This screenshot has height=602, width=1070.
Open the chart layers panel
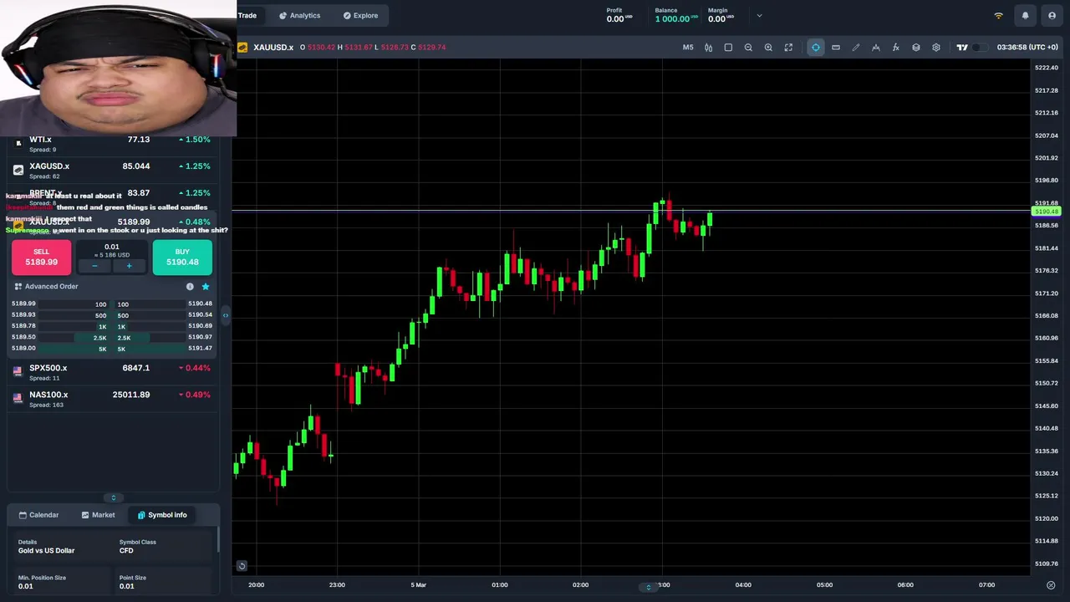[916, 48]
